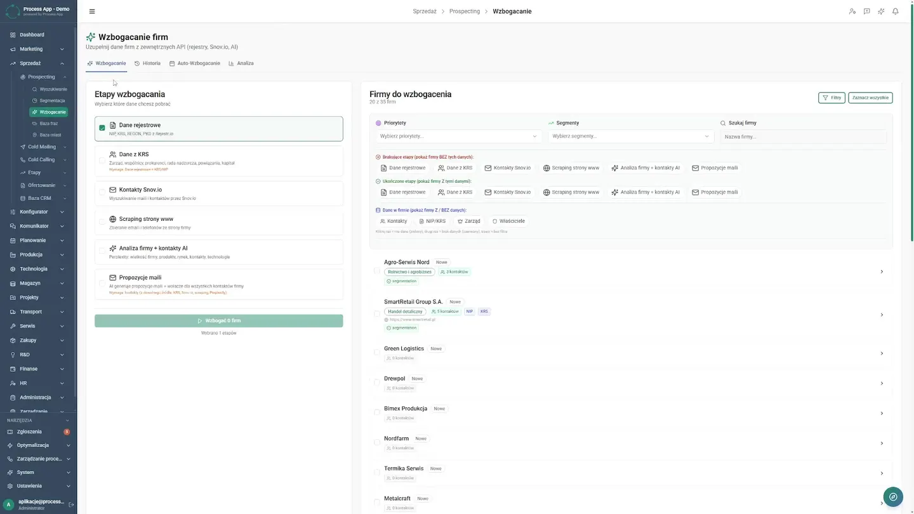Select the Agro-Serwis Nord company checkbox
The width and height of the screenshot is (914, 514).
tap(377, 272)
